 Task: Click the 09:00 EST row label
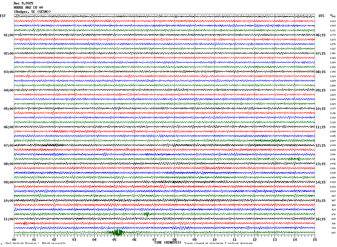pyautogui.click(x=9, y=182)
